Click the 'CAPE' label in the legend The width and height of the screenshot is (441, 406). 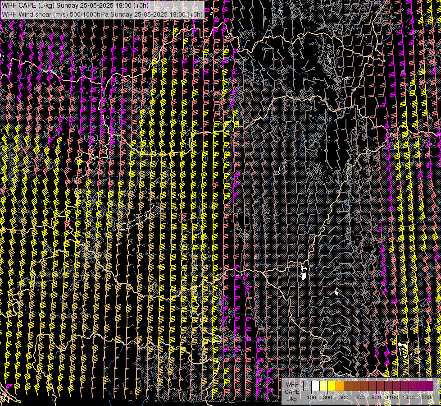tap(292, 392)
